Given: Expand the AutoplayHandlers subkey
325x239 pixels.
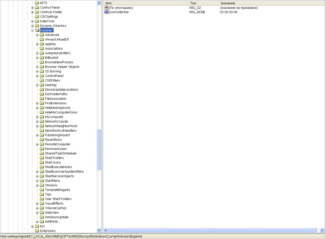Looking at the screenshot, I should pos(37,53).
